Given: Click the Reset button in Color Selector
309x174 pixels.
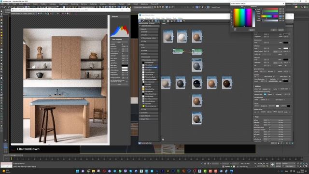Looking at the screenshot, I should pos(252,30).
